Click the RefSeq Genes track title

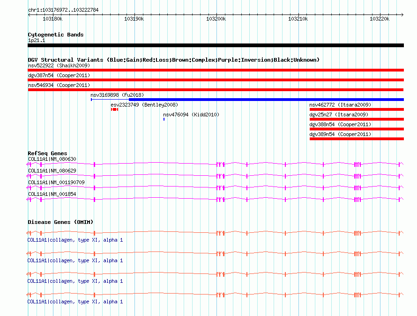pos(47,153)
